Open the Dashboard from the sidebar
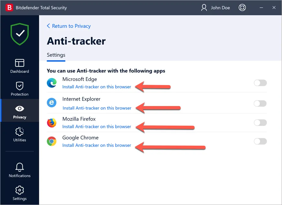 (x=19, y=66)
